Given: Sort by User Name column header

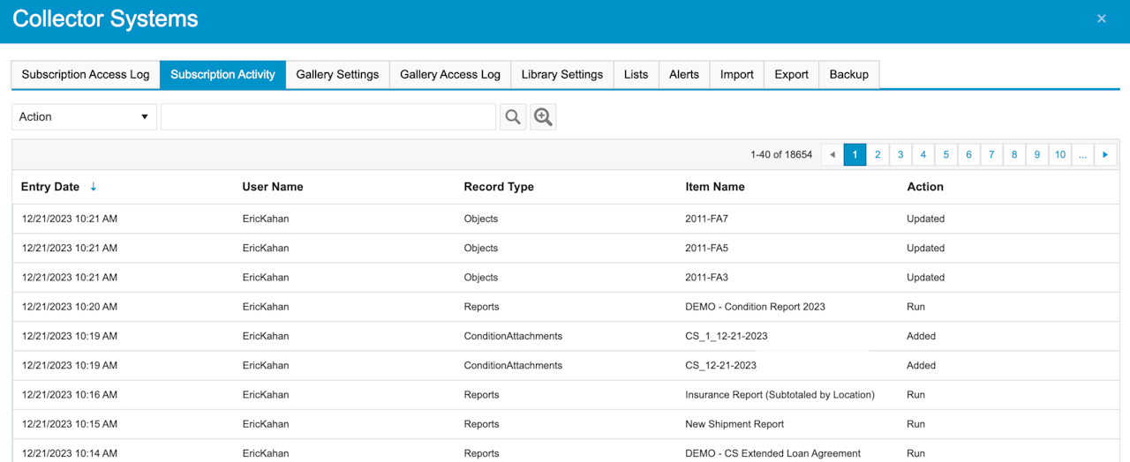Looking at the screenshot, I should pyautogui.click(x=273, y=187).
